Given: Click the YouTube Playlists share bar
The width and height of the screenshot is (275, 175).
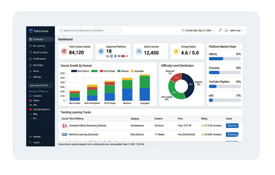Looking at the screenshot, I should tap(225, 86).
